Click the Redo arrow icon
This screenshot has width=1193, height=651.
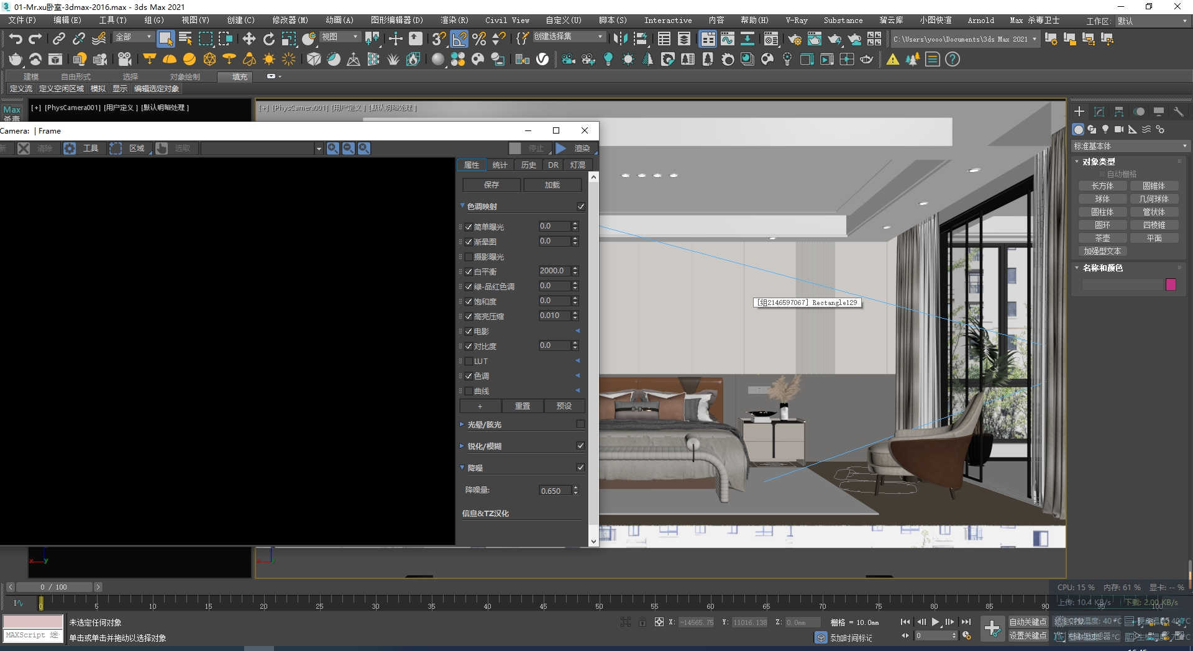tap(35, 39)
